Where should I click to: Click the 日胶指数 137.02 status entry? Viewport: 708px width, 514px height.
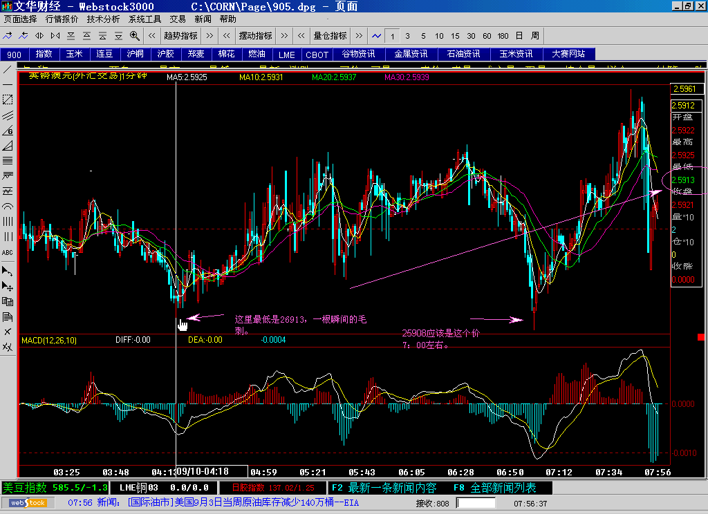click(x=273, y=488)
